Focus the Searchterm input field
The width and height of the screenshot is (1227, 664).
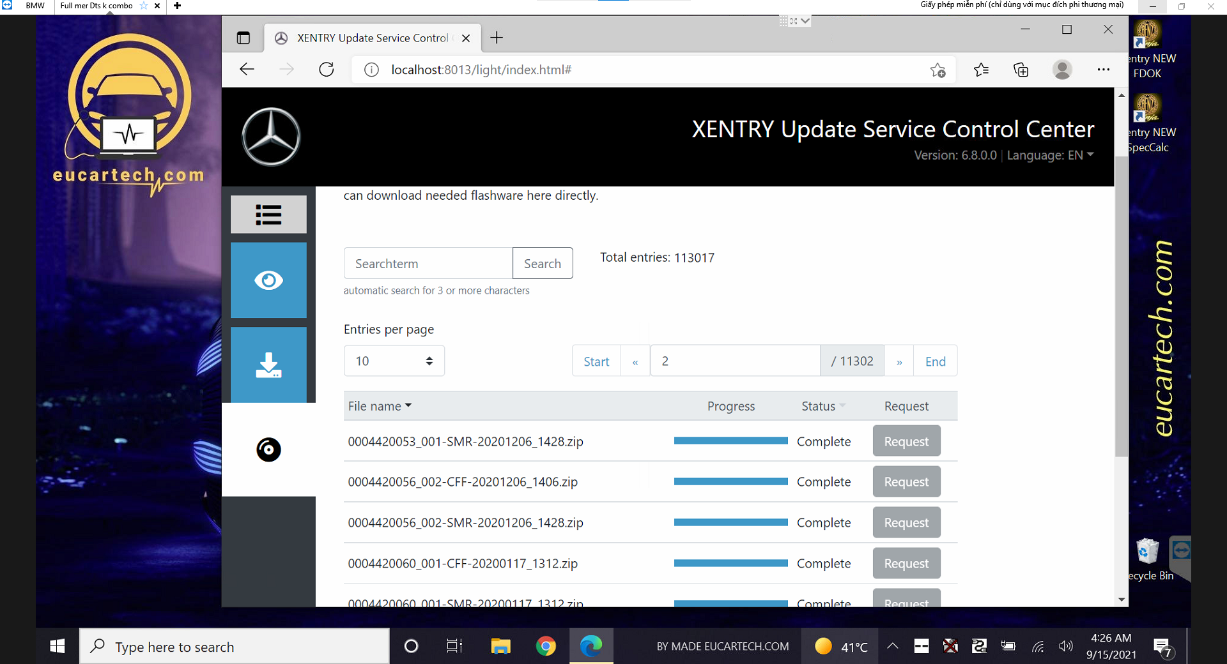[428, 264]
